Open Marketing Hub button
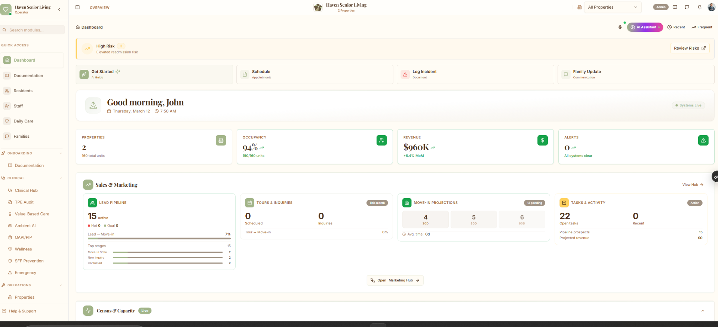 point(395,280)
